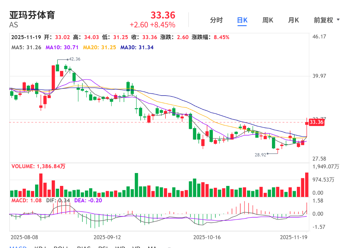This screenshot has width=347, height=248.
Task: Open the 前复权 adjustment dropdown
Action: (x=323, y=20)
